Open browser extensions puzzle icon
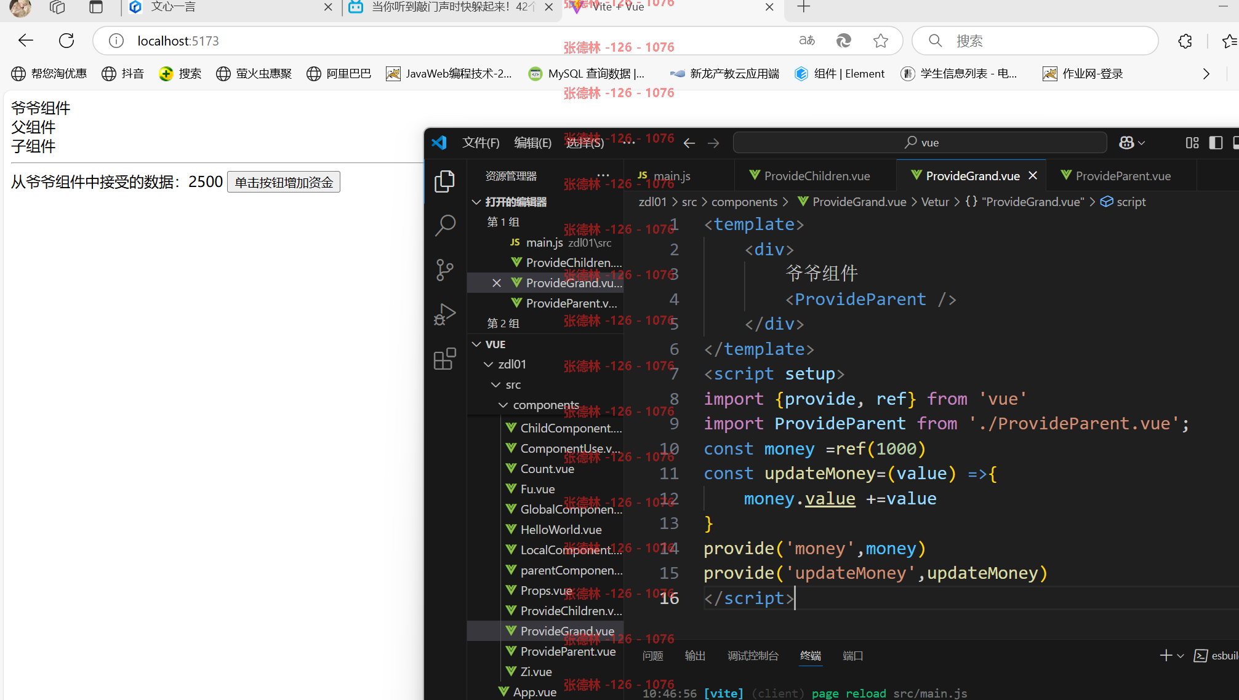 click(x=1185, y=41)
